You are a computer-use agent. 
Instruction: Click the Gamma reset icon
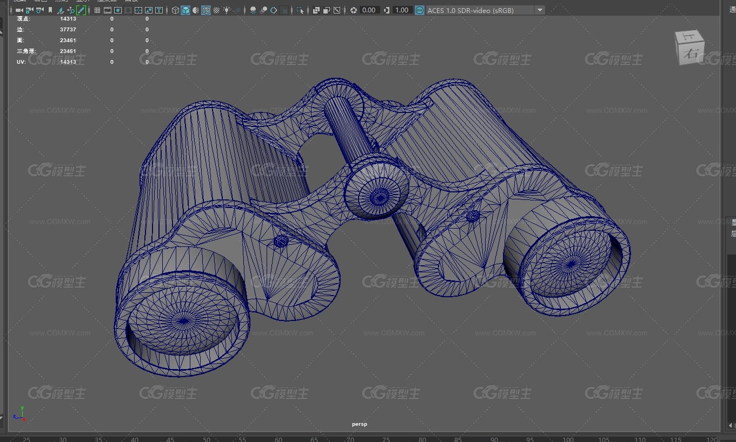tap(387, 10)
